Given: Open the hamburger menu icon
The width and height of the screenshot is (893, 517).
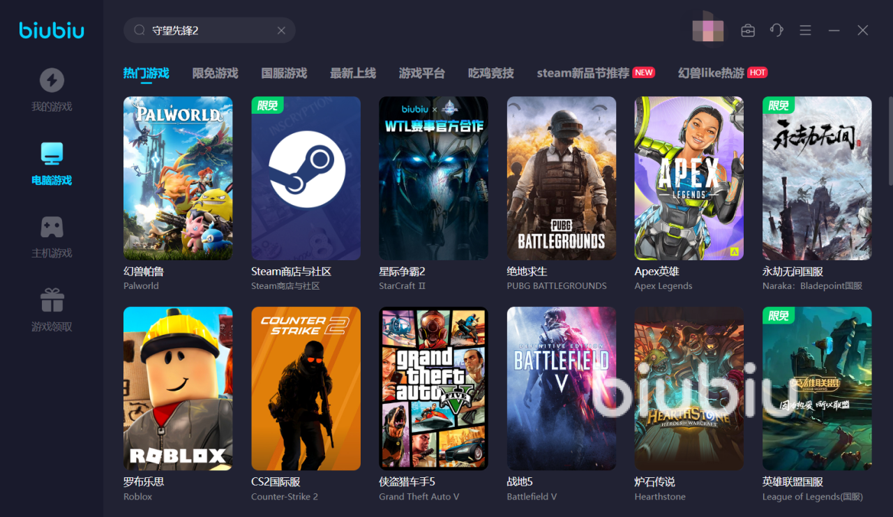Looking at the screenshot, I should pos(805,31).
